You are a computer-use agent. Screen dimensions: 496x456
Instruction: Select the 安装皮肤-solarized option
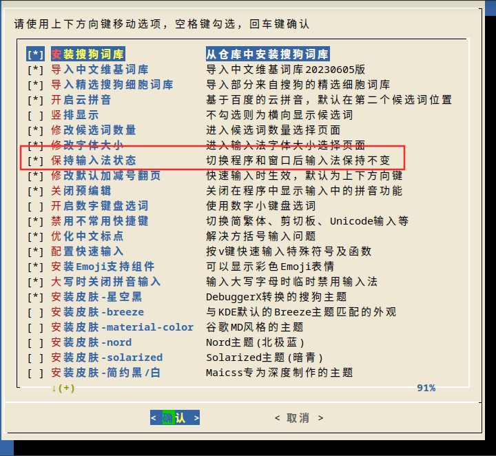click(107, 357)
